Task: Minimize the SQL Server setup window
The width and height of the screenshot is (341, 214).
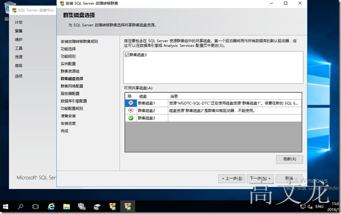Action: coord(272,3)
